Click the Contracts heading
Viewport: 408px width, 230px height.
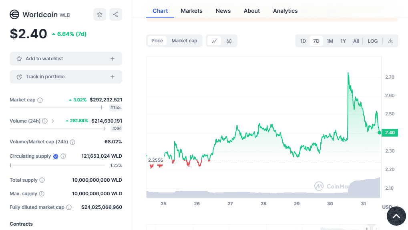pos(21,224)
